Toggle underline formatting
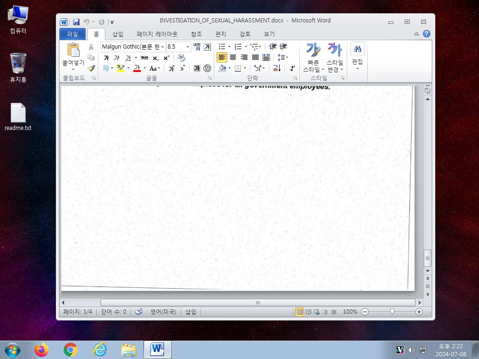Screen dimensions: 479x359 coord(128,57)
